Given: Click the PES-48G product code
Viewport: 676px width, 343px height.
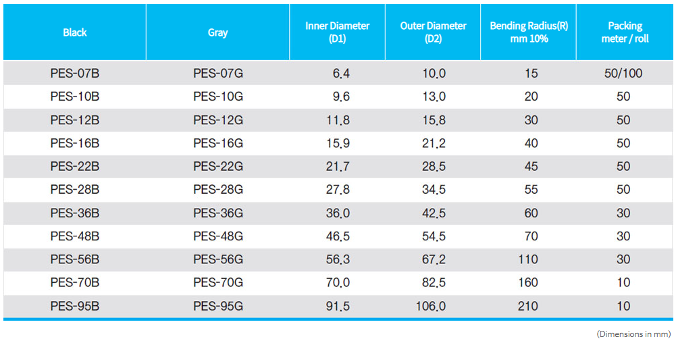Looking at the screenshot, I should tap(217, 236).
